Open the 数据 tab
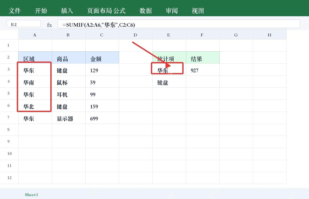The image size is (309, 199). coord(146,11)
